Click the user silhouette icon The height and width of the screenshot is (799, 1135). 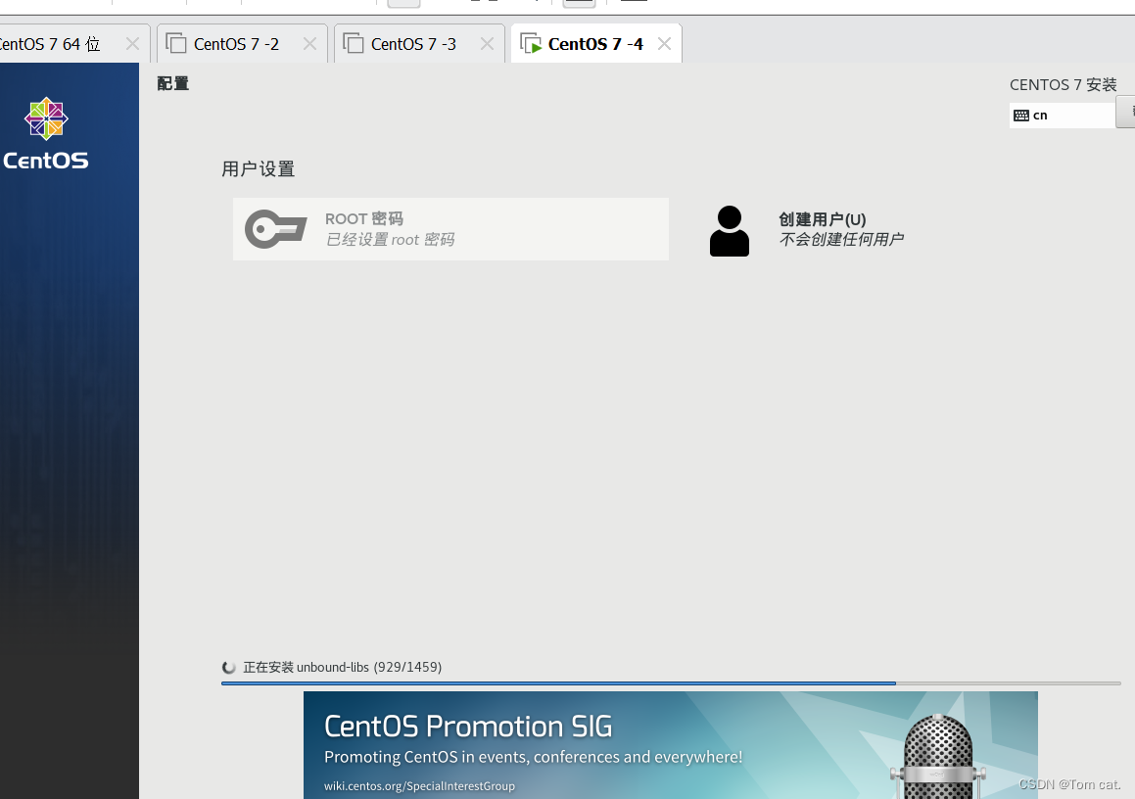point(730,231)
